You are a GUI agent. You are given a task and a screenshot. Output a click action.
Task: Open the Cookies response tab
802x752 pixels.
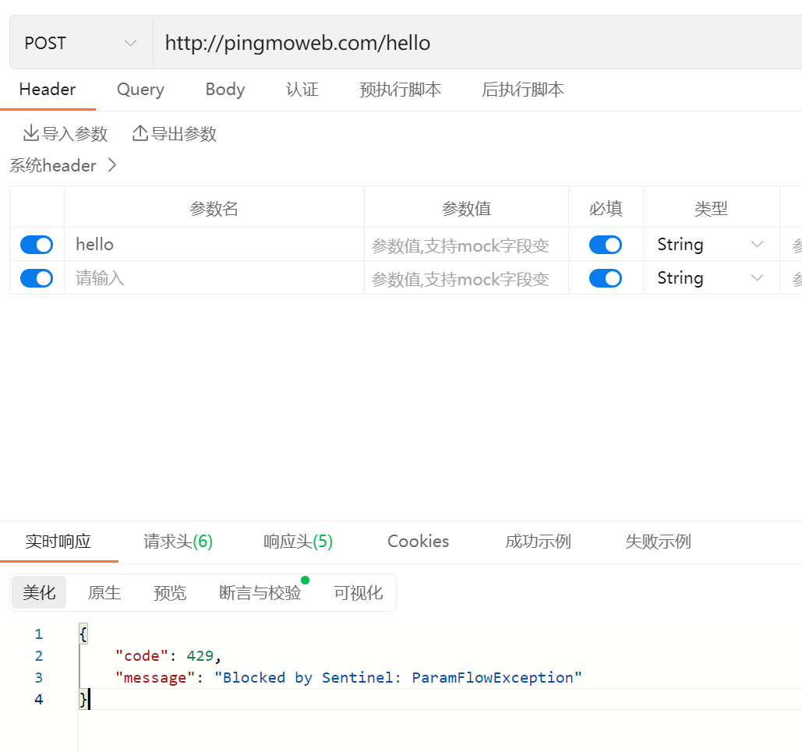point(418,541)
